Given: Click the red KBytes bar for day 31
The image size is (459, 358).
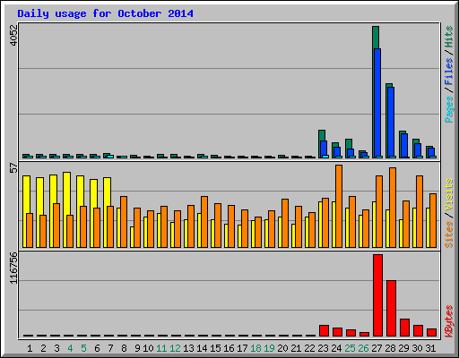Looking at the screenshot, I should point(431,332).
